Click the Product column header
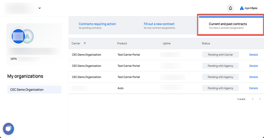The width and height of the screenshot is (264, 138). [122, 44]
